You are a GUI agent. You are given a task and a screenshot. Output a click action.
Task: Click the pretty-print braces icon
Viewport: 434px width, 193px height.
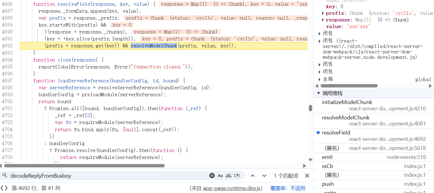4,188
